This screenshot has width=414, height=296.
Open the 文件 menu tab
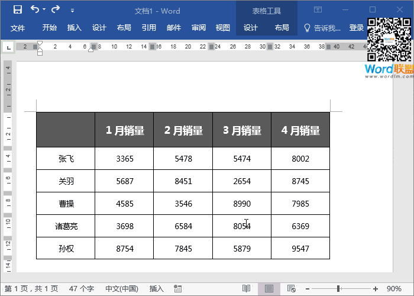coord(18,28)
